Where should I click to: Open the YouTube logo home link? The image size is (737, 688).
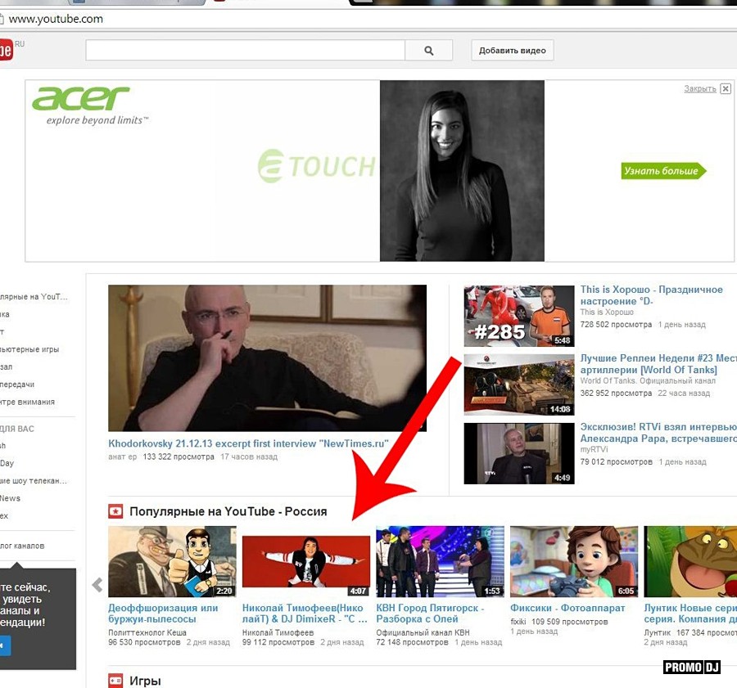[6, 50]
